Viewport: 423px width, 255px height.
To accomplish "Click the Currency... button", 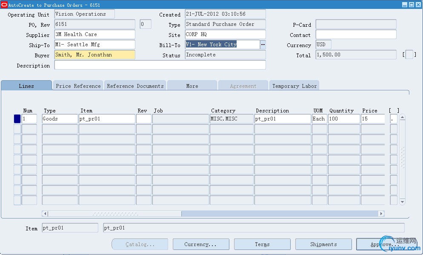I will (201, 244).
